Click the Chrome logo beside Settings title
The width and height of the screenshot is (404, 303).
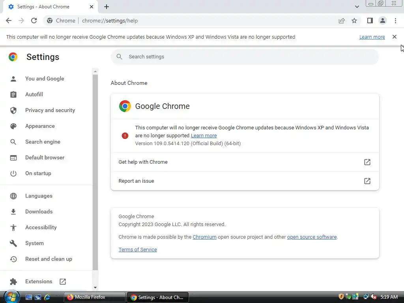point(13,57)
